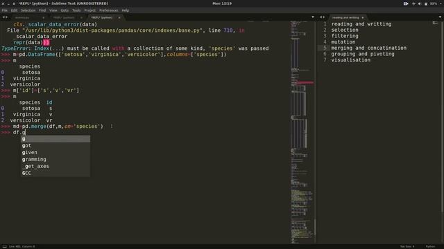This screenshot has height=249, width=444.
Task: Place cursor at 'df.g' input line
Action: pos(19,132)
